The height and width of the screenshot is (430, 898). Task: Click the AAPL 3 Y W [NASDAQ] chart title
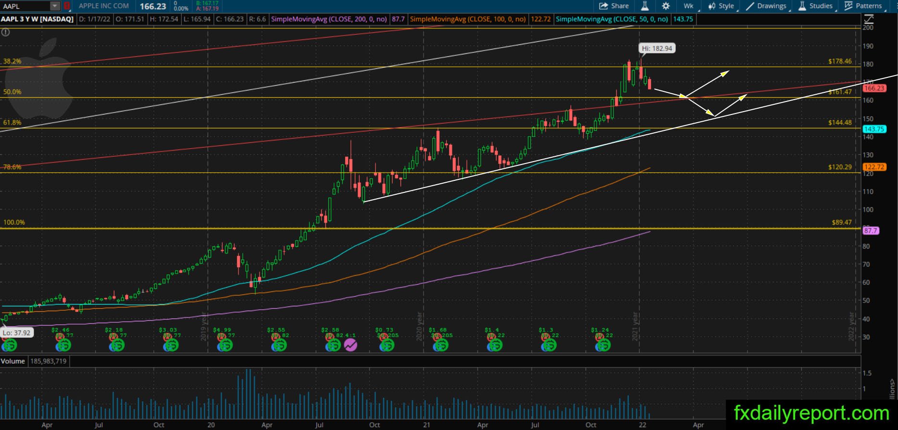[37, 19]
